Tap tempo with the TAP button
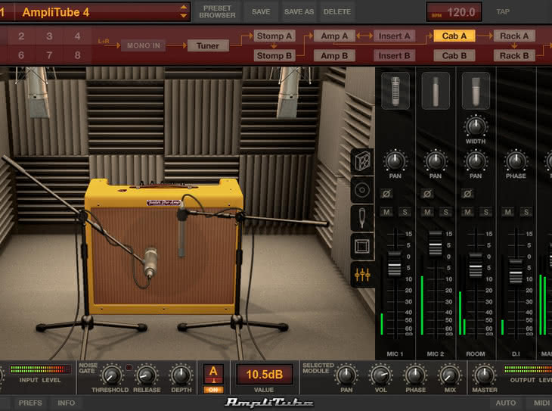Image resolution: width=552 pixels, height=411 pixels. pyautogui.click(x=503, y=11)
